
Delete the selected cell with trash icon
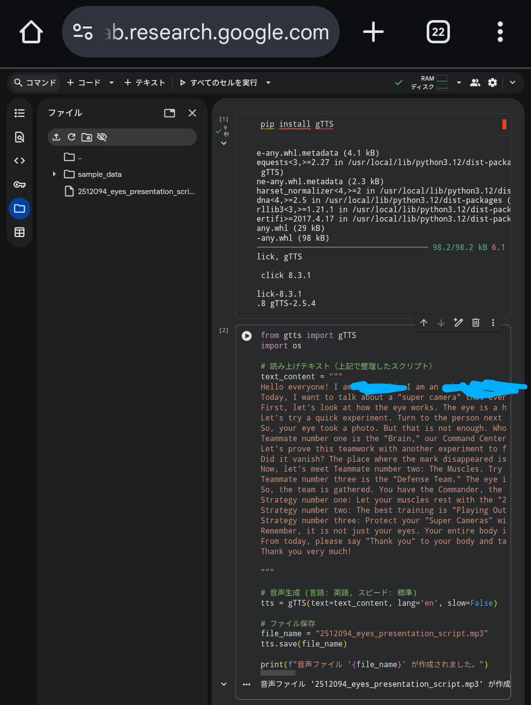point(475,323)
